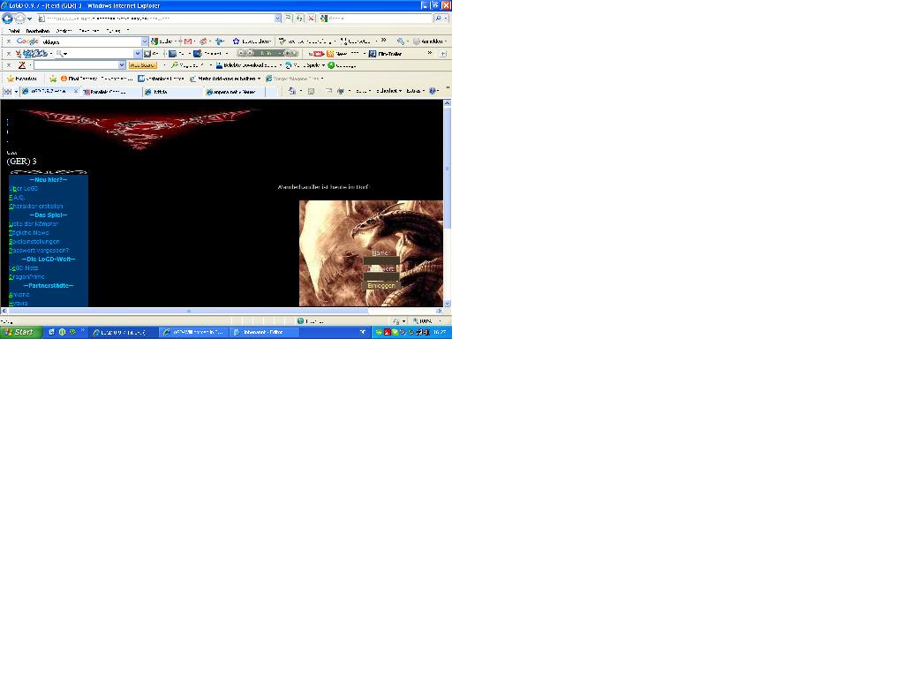Click the yellow Web Search button

click(142, 65)
